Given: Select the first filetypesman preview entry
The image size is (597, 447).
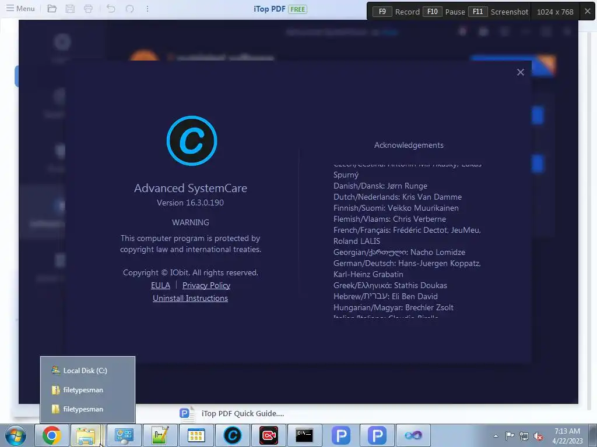Looking at the screenshot, I should (87, 390).
